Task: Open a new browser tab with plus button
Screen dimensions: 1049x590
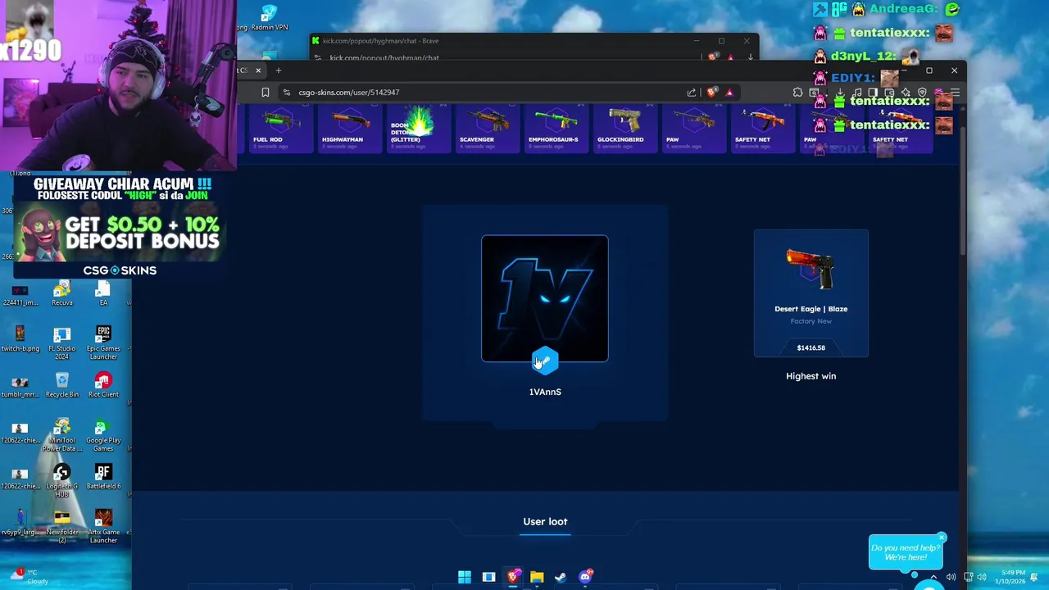Action: pyautogui.click(x=278, y=70)
